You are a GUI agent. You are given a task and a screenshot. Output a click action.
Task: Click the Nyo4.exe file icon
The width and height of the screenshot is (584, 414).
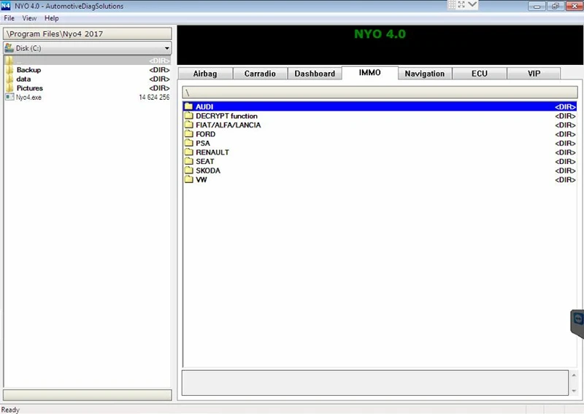coord(9,97)
